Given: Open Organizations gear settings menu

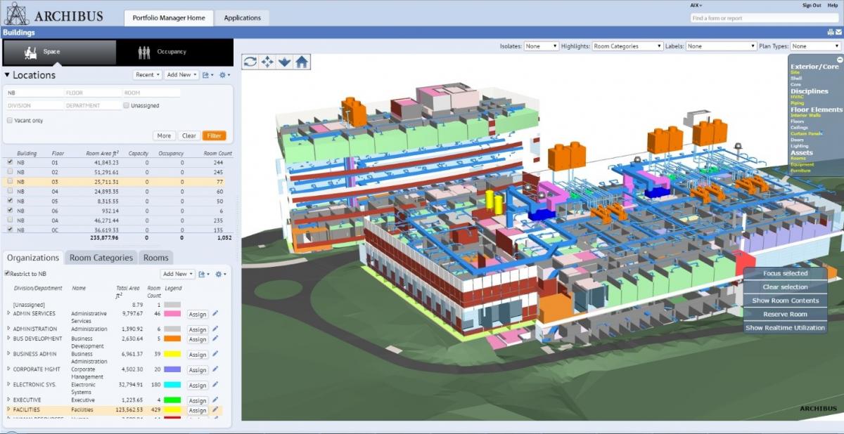Looking at the screenshot, I should [221, 274].
